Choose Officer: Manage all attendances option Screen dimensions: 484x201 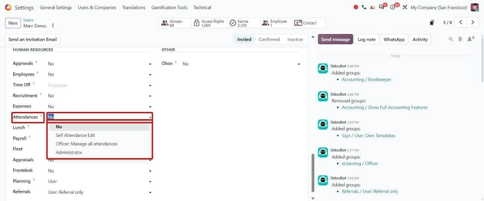100,144
